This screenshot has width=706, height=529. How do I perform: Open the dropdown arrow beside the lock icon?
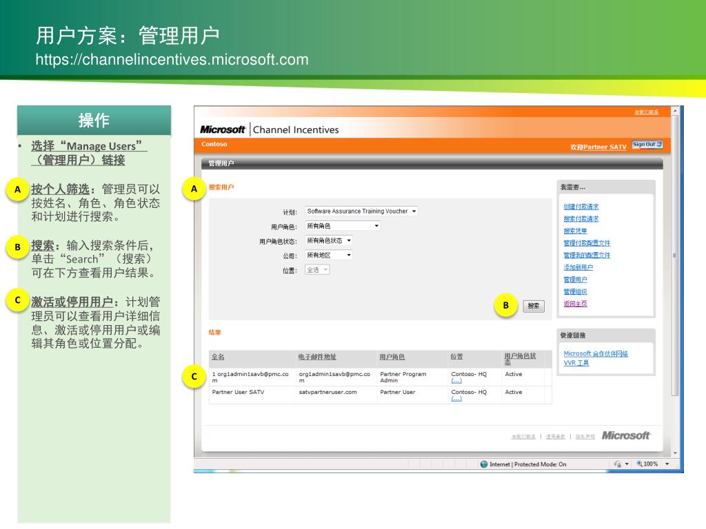pos(627,464)
